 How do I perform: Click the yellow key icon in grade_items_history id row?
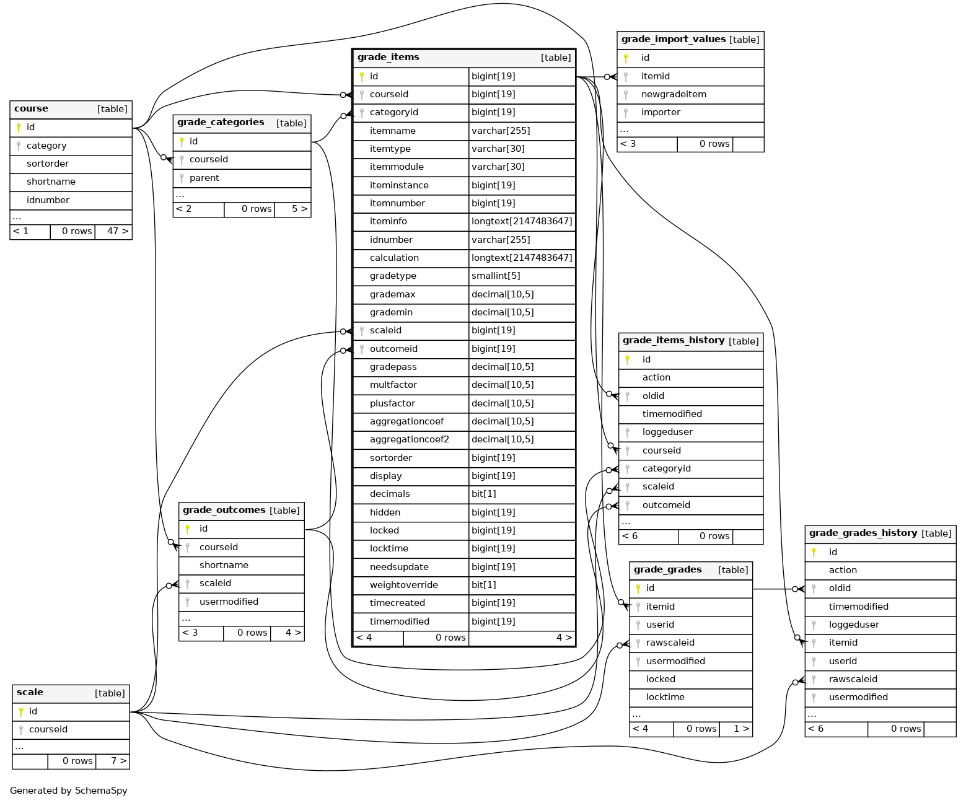(x=628, y=360)
